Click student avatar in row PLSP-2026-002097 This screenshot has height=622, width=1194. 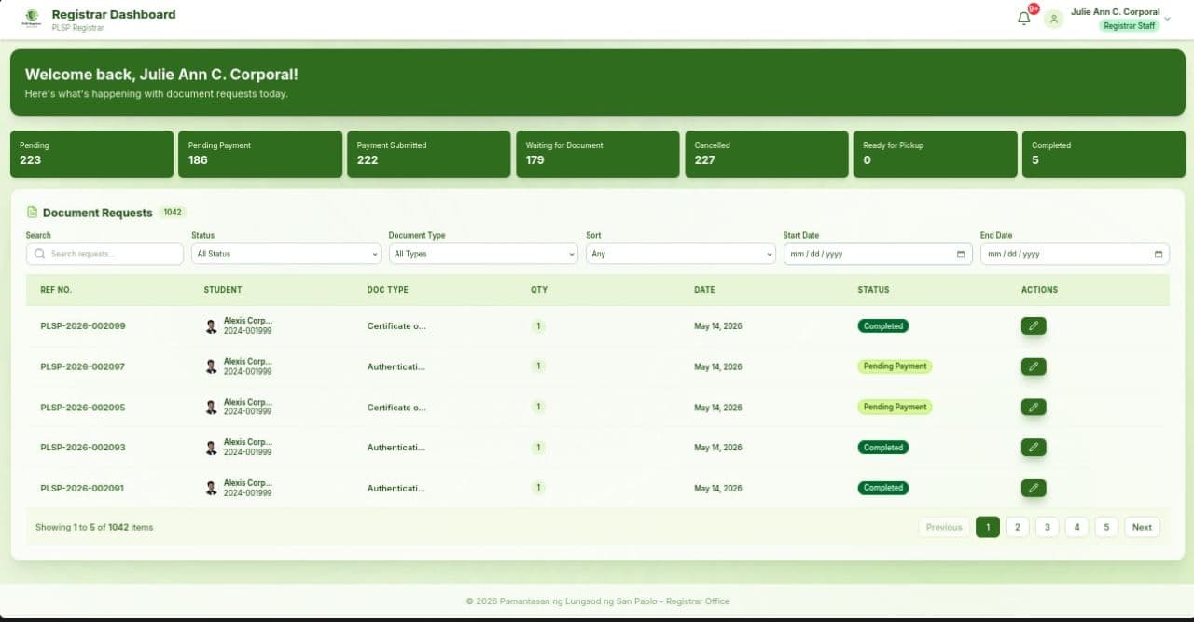[212, 366]
